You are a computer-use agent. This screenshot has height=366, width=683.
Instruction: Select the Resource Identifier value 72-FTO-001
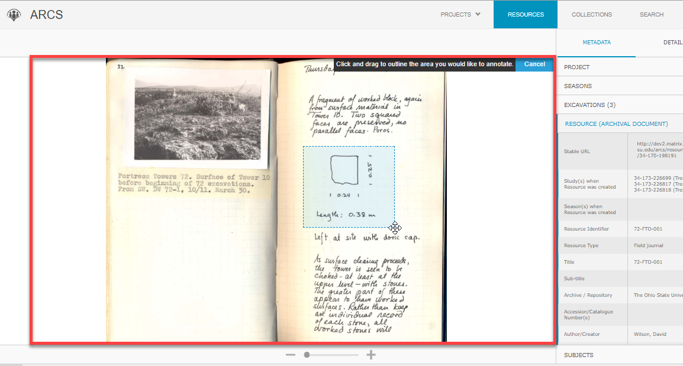(x=647, y=229)
